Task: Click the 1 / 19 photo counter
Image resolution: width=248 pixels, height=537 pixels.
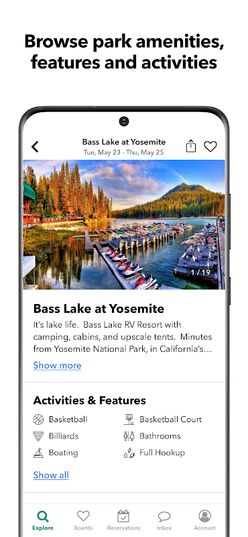Action: [x=200, y=273]
